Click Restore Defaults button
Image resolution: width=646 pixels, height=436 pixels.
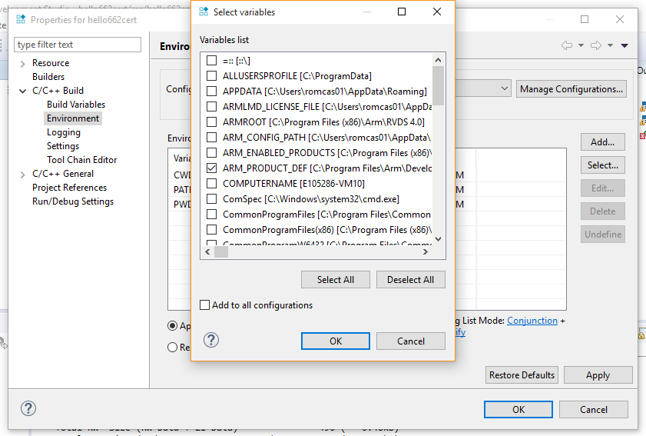pyautogui.click(x=522, y=375)
